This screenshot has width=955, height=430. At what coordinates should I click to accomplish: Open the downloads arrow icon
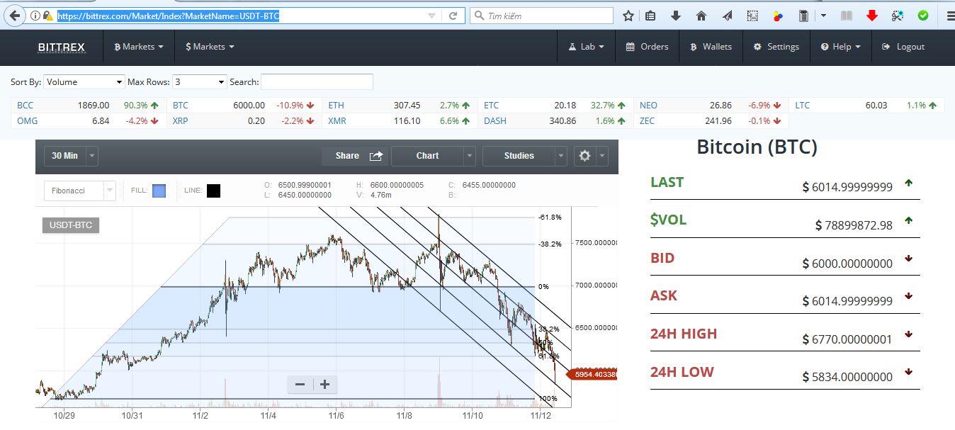[676, 16]
